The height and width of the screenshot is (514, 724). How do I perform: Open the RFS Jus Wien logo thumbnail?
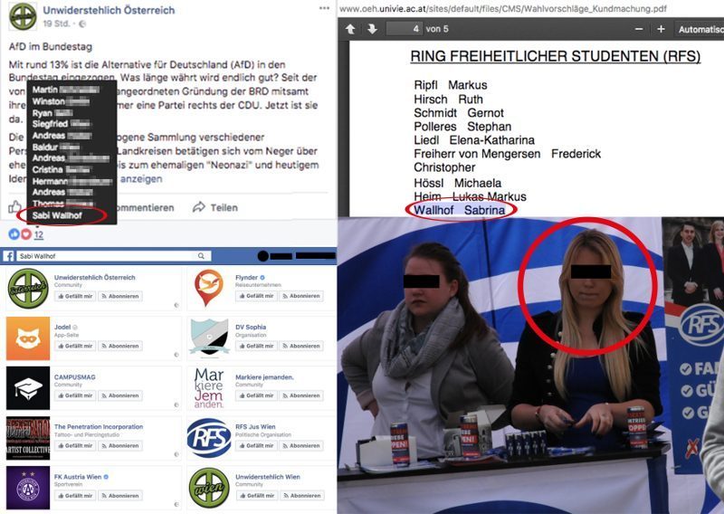(209, 438)
